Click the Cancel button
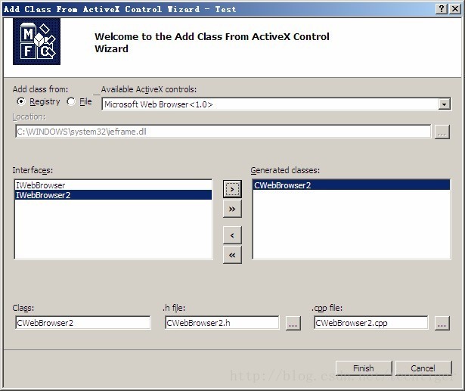The image size is (465, 391). click(423, 368)
